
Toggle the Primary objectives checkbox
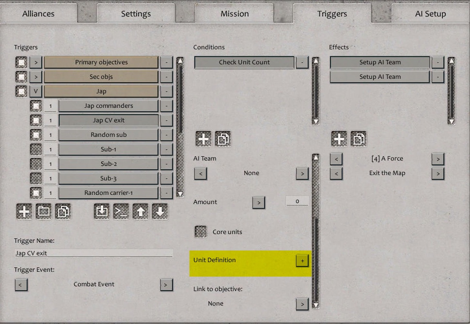coord(21,62)
